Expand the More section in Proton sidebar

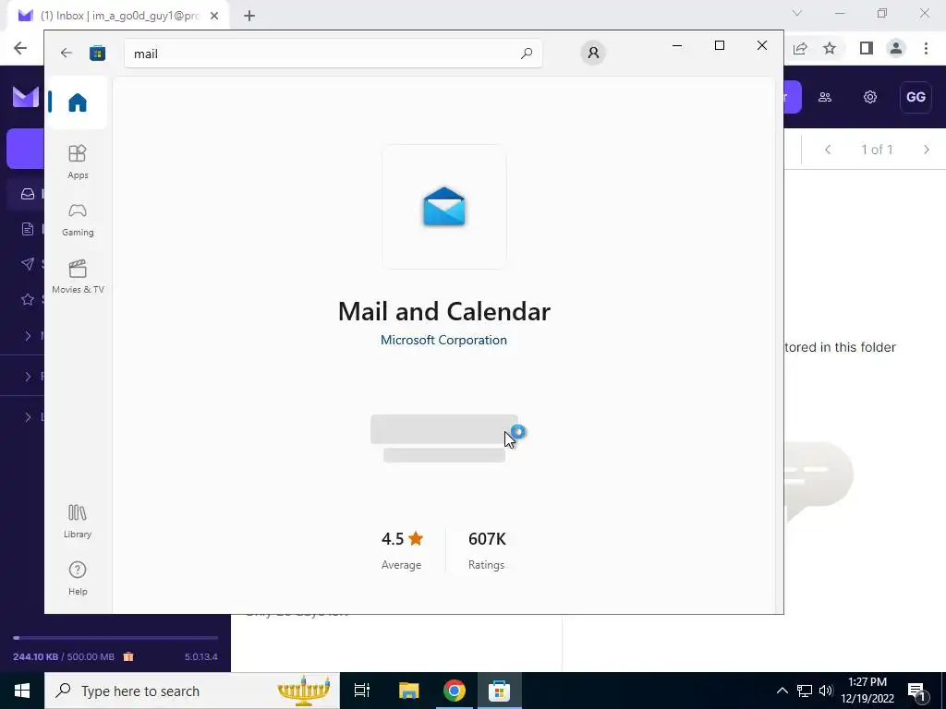(x=28, y=336)
